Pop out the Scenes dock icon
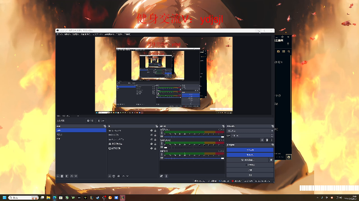Image resolution: width=359 pixels, height=201 pixels. (x=105, y=126)
